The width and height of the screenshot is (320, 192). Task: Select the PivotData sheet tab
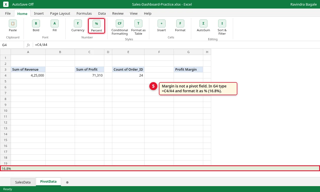point(48,182)
